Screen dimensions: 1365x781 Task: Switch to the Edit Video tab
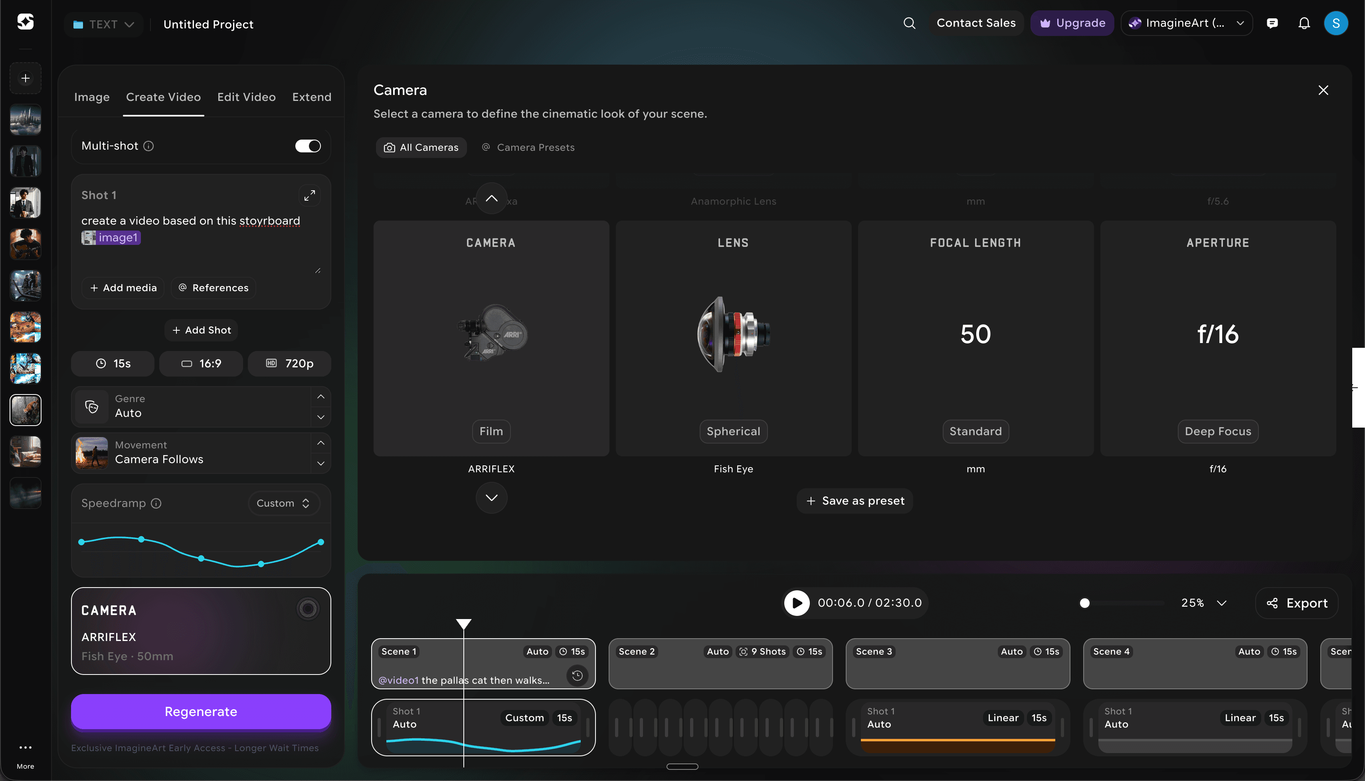(x=246, y=97)
